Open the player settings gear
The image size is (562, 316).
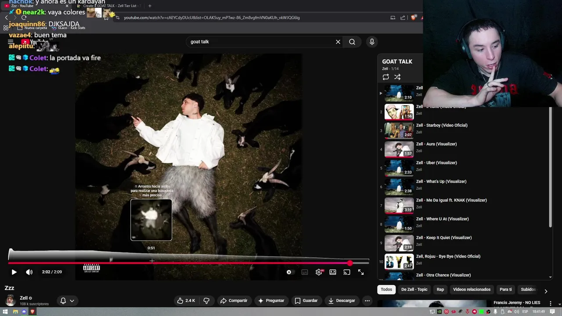coord(319,272)
